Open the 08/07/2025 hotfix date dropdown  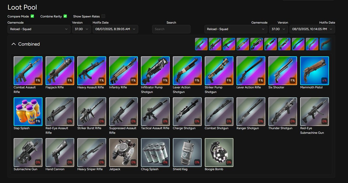pyautogui.click(x=115, y=29)
